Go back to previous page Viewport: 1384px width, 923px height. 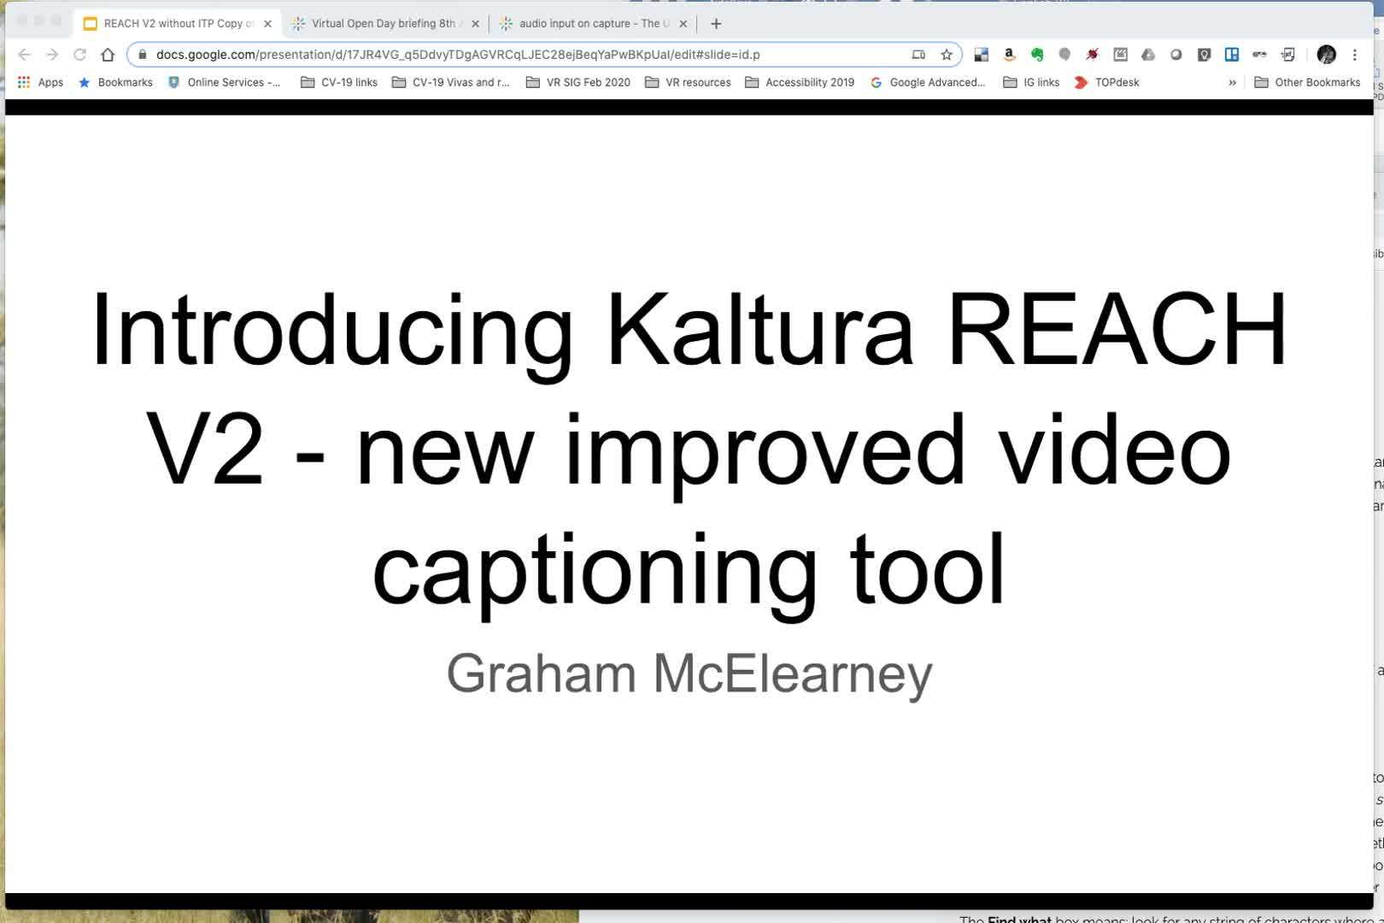point(24,55)
